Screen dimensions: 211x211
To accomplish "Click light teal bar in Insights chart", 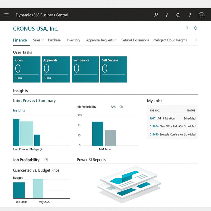I will tap(27, 133).
